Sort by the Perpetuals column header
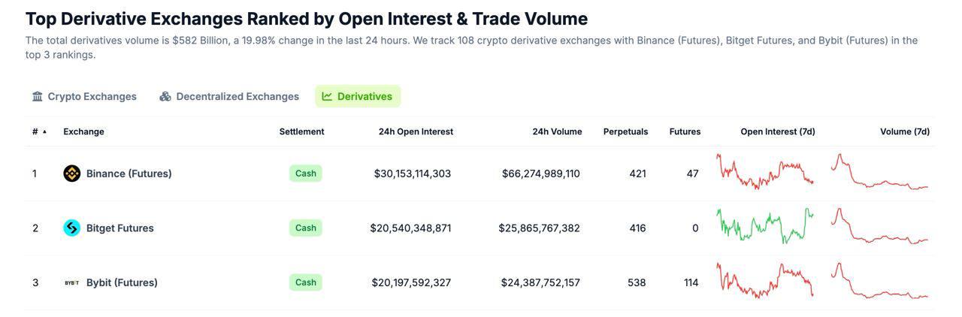962x317 pixels. coord(625,131)
